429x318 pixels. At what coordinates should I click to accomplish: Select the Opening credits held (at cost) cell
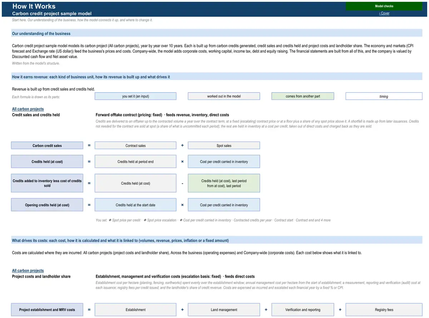tap(47, 205)
